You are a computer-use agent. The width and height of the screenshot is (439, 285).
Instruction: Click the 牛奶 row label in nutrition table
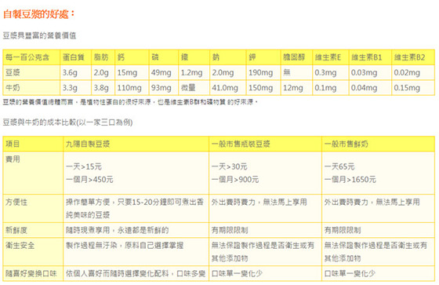[13, 87]
